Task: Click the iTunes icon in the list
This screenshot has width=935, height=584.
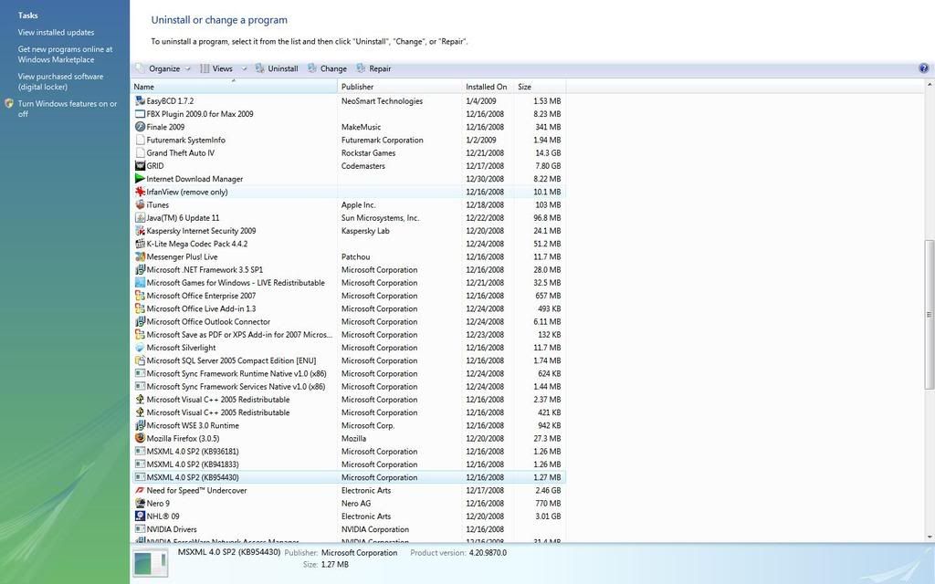Action: click(140, 204)
